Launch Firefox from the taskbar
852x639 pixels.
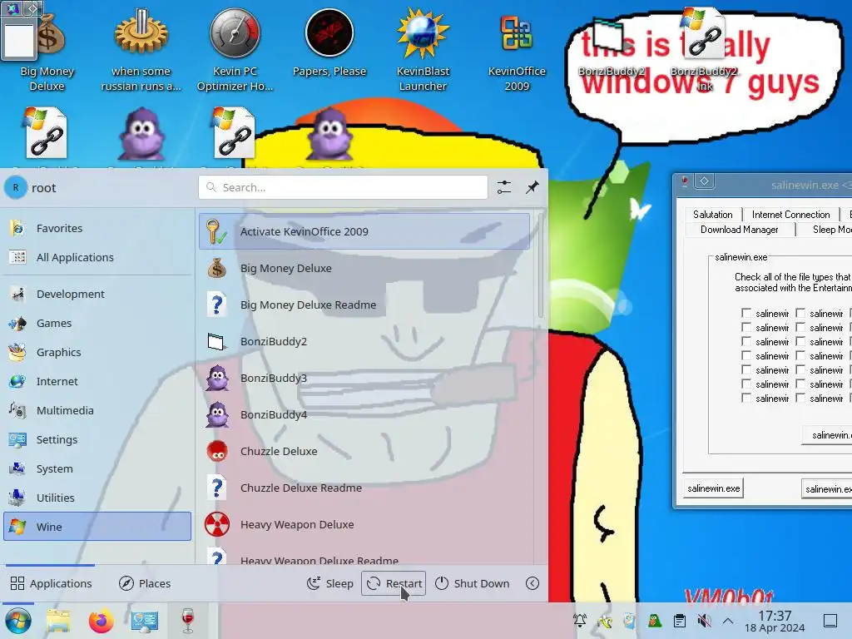click(x=101, y=621)
